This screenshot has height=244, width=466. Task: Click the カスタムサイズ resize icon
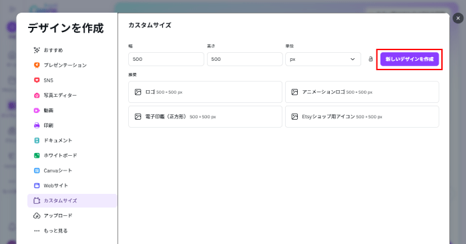(x=37, y=201)
